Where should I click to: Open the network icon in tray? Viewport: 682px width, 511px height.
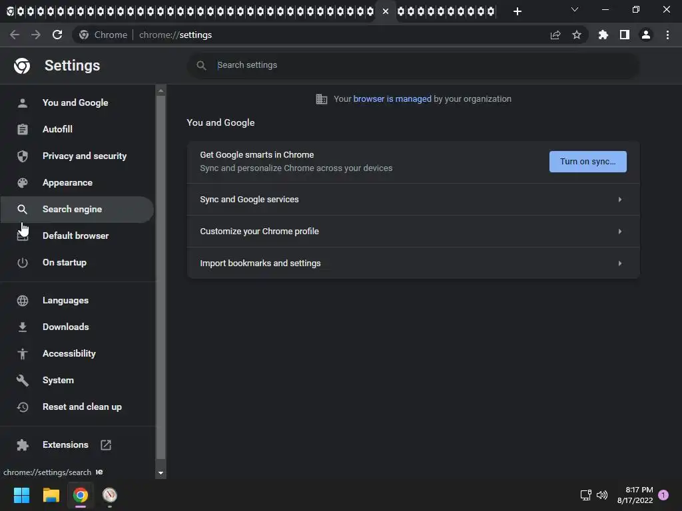(585, 495)
